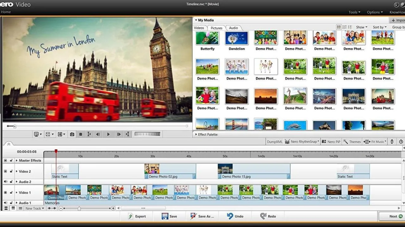Play the movie preview
This screenshot has width=405, height=227.
108,134
